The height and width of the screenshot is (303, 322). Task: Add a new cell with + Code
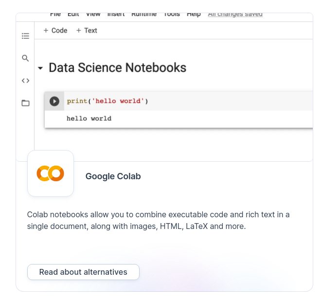coord(55,30)
